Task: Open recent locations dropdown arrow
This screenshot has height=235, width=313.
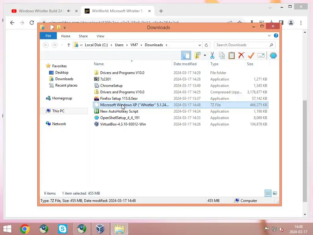Action: click(62, 45)
